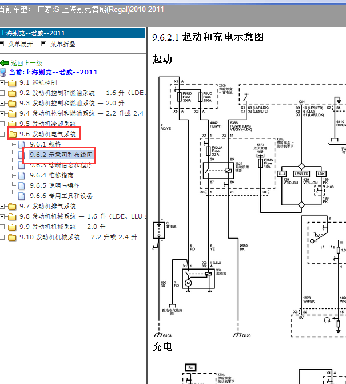Open 9.7 发动机排气系统 item
The image size is (346, 384).
[47, 206]
